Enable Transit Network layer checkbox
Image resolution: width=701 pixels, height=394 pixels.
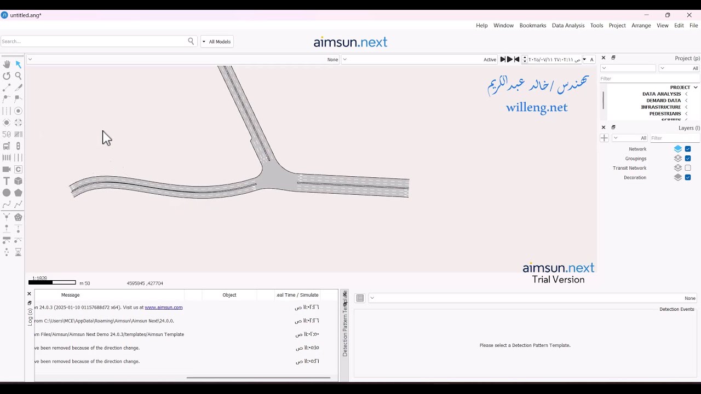[688, 168]
